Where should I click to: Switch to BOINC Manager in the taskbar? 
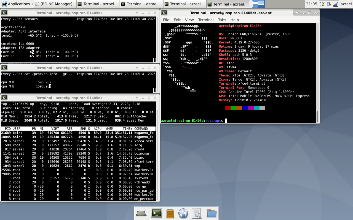pos(54,4)
